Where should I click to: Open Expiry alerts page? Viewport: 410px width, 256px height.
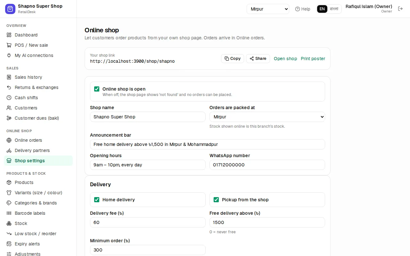click(x=38, y=244)
